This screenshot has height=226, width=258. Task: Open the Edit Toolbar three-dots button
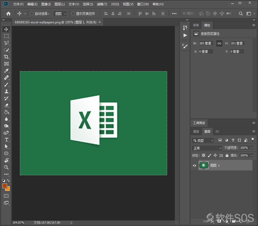[6, 174]
